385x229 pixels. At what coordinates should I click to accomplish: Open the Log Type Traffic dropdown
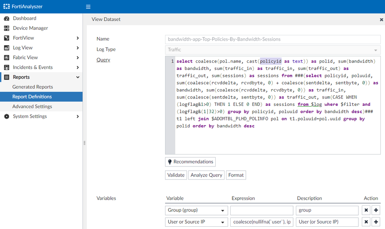[x=273, y=50]
